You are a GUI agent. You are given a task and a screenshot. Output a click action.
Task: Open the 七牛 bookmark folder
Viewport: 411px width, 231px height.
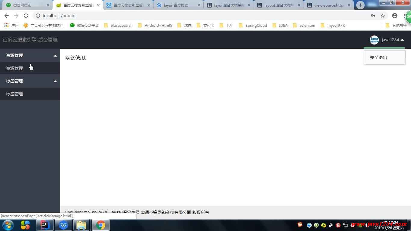(227, 25)
